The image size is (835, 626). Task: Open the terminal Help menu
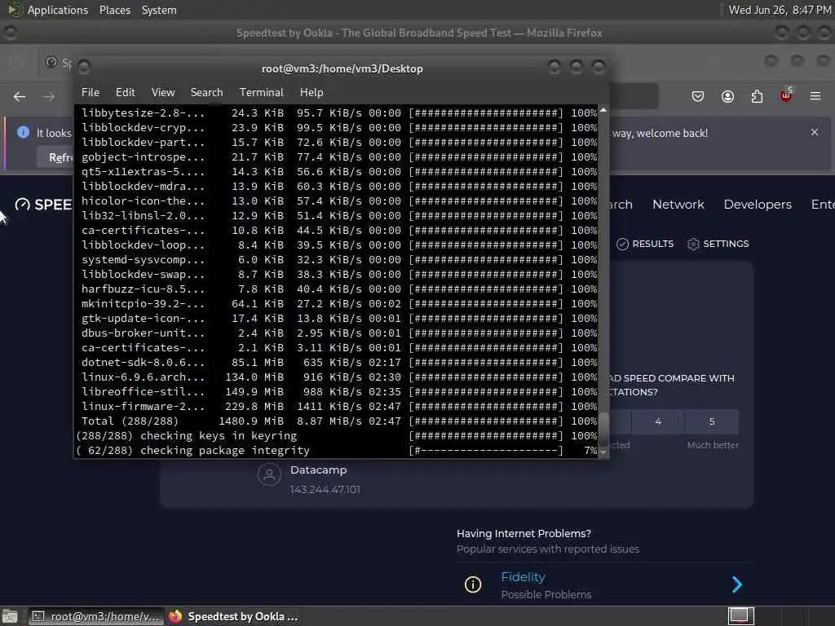click(311, 92)
